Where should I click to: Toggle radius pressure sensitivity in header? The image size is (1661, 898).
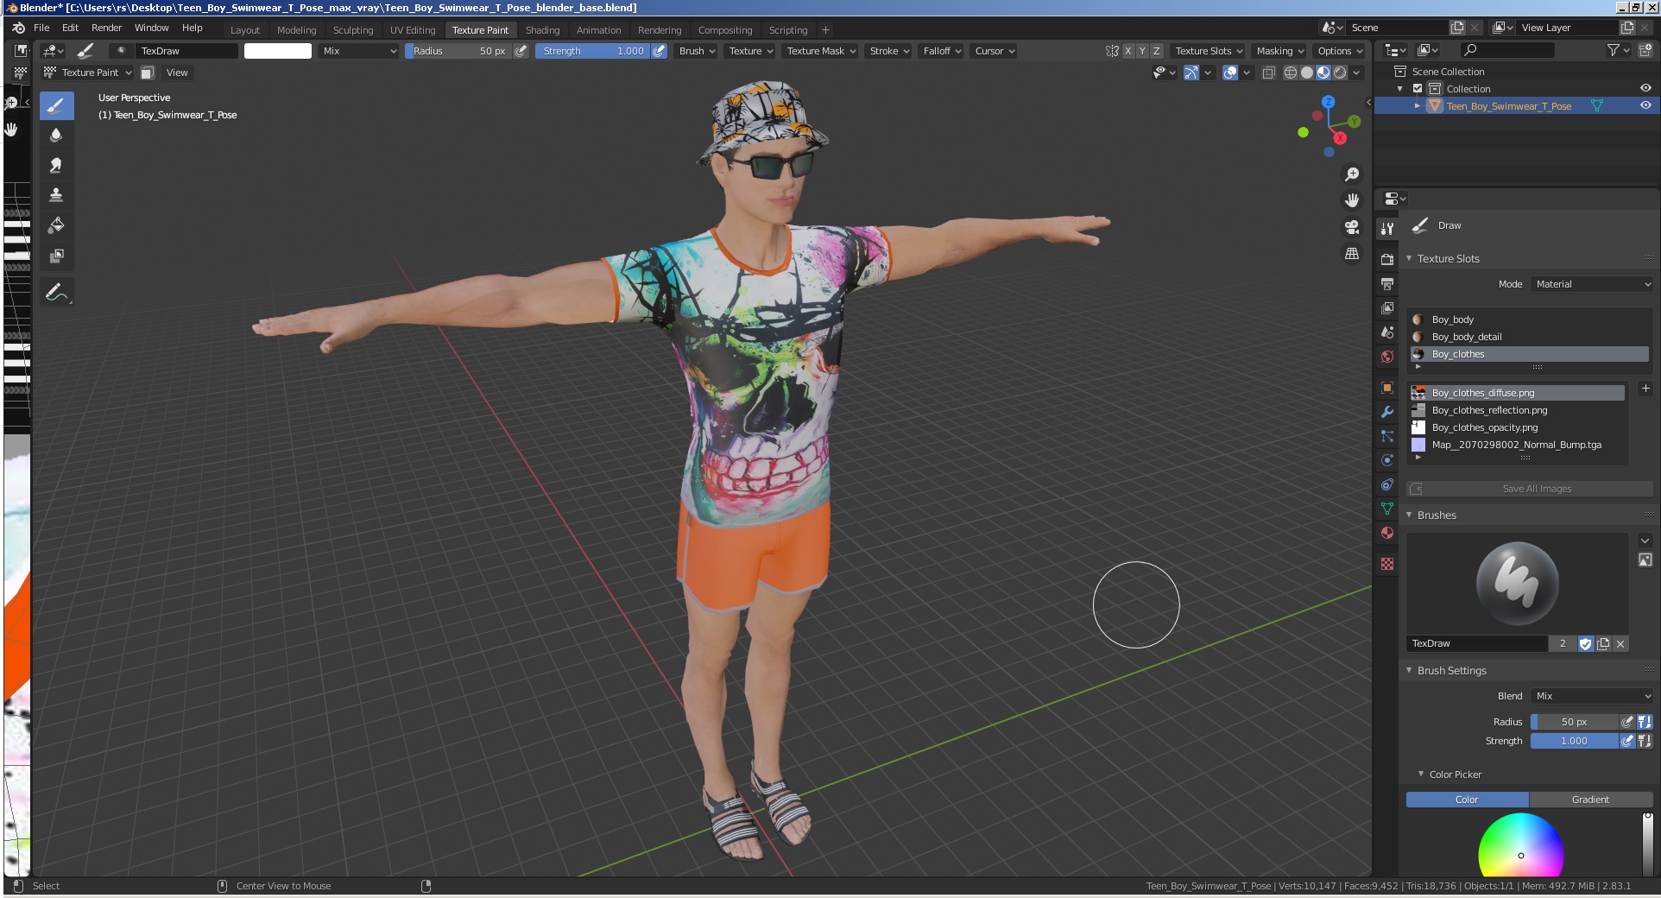(521, 51)
